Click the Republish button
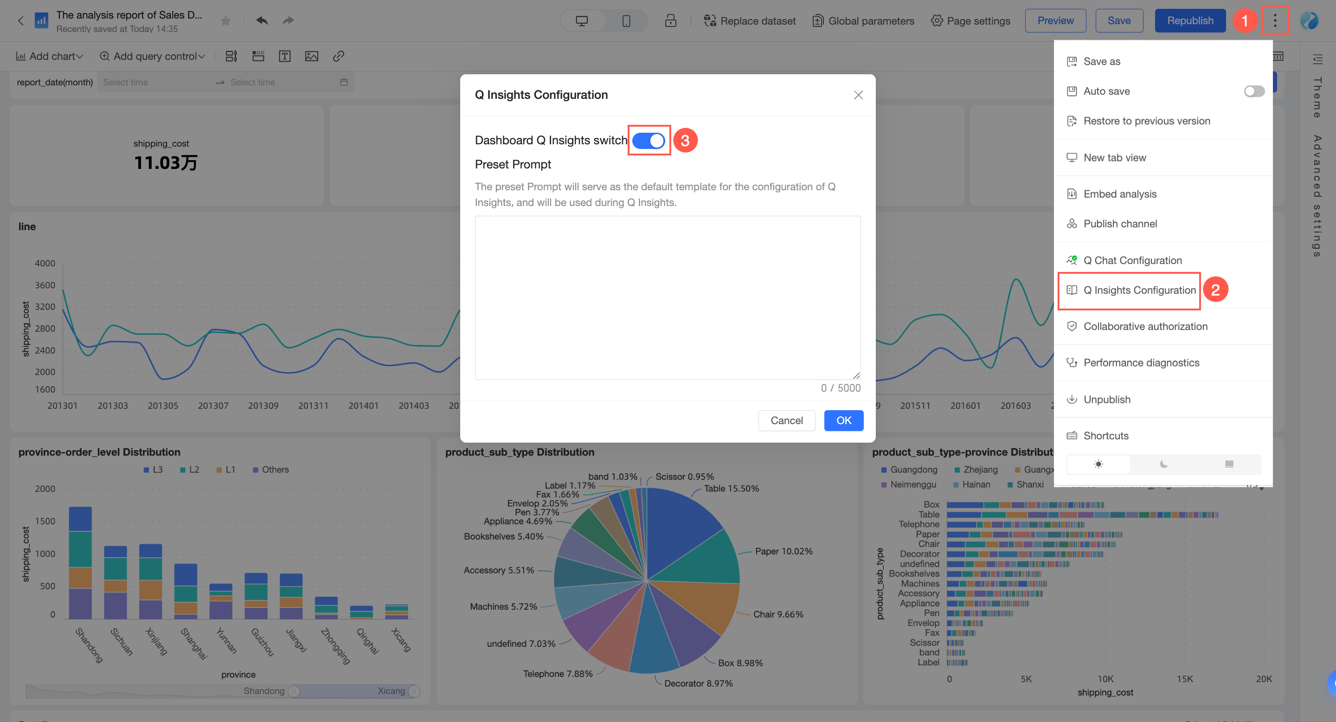This screenshot has width=1336, height=722. click(x=1190, y=21)
